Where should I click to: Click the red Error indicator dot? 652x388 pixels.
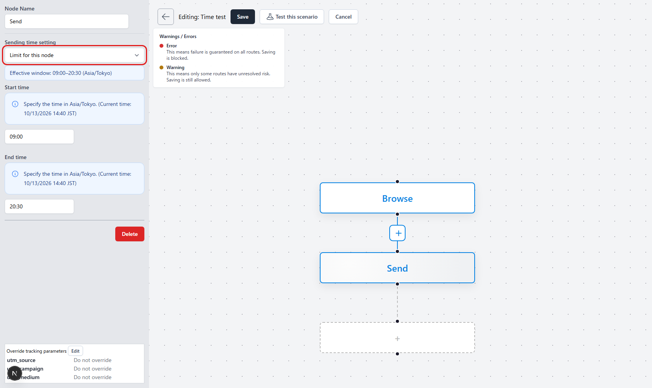coord(161,46)
